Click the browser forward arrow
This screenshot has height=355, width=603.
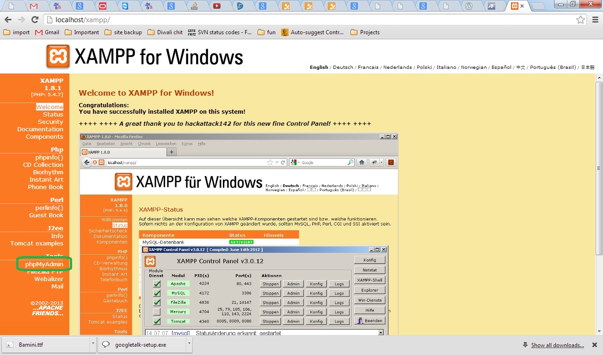pyautogui.click(x=21, y=19)
